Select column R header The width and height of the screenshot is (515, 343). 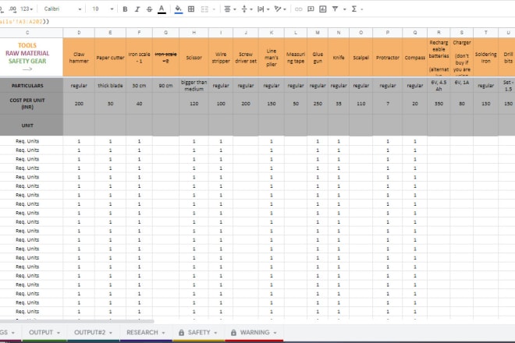(439, 33)
